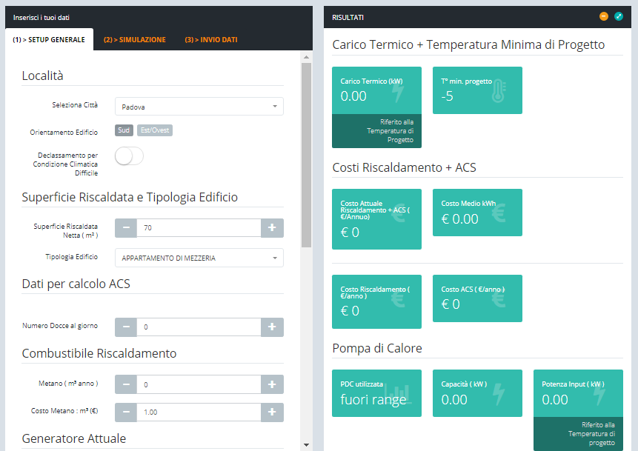Increment Numero Docce al giorno
638x451 pixels.
(x=272, y=327)
